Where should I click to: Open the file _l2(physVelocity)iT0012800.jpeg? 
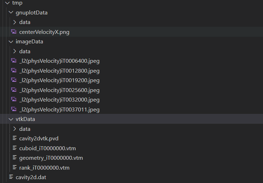coord(59,71)
